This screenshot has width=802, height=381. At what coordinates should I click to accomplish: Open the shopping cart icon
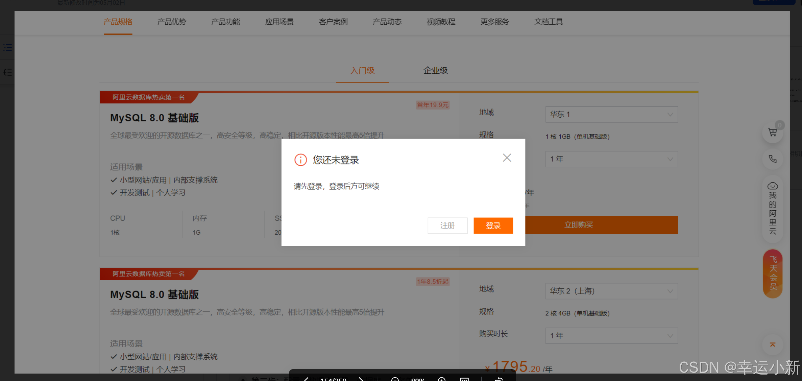click(772, 132)
